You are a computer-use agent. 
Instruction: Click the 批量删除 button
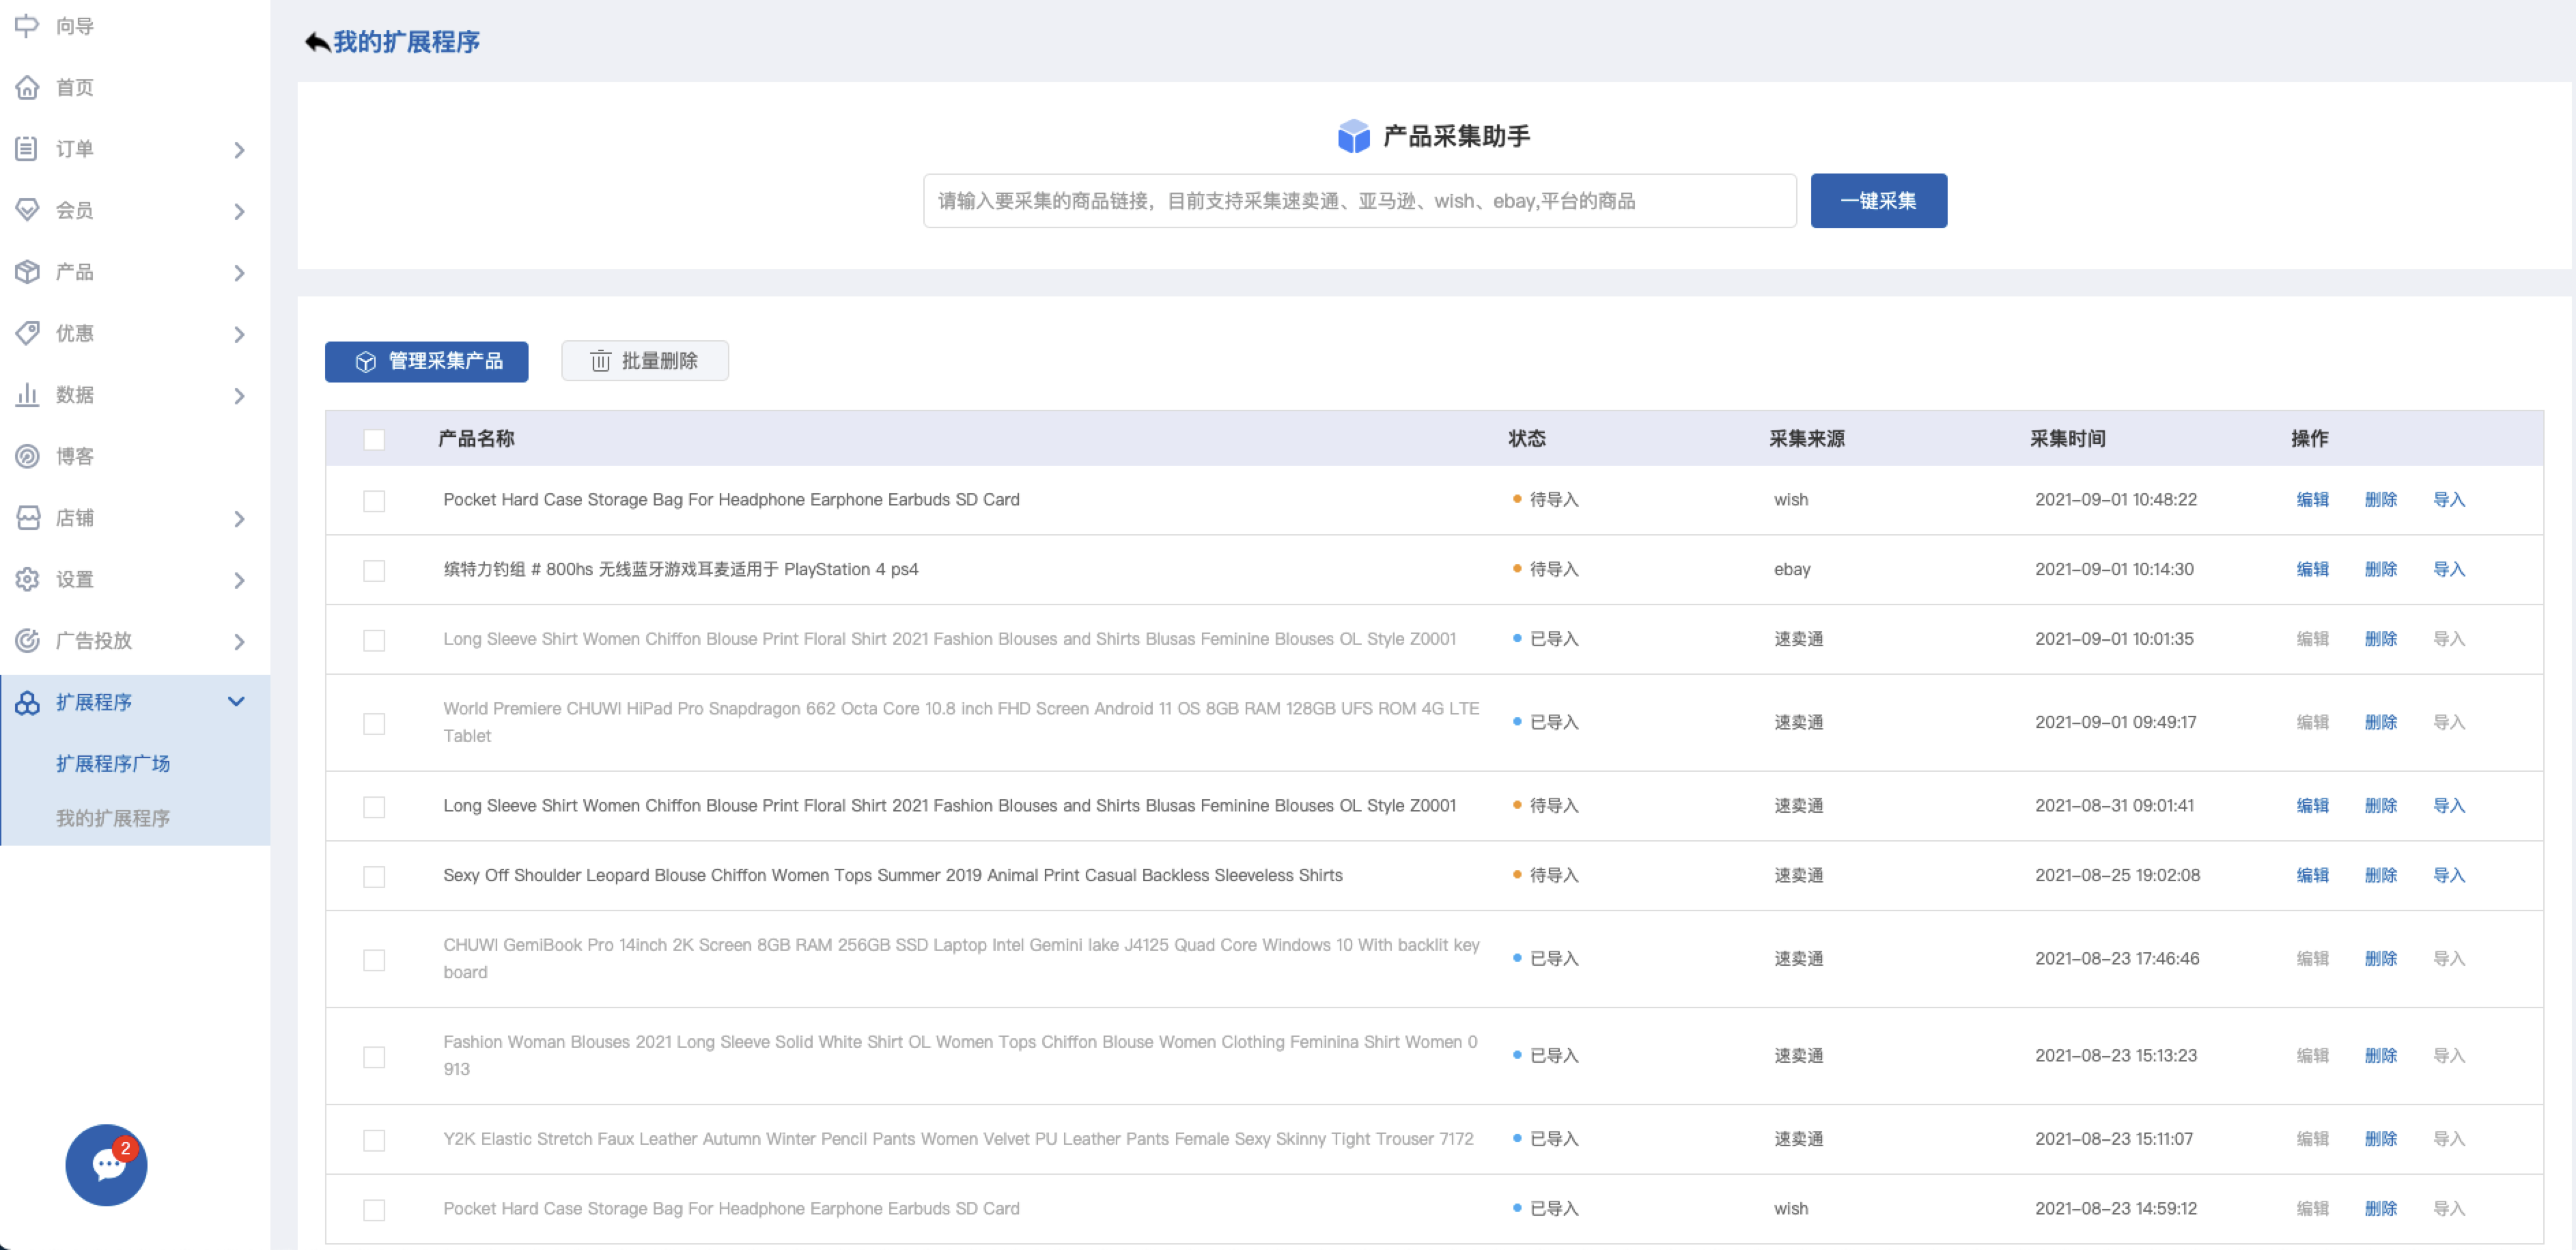(x=644, y=361)
